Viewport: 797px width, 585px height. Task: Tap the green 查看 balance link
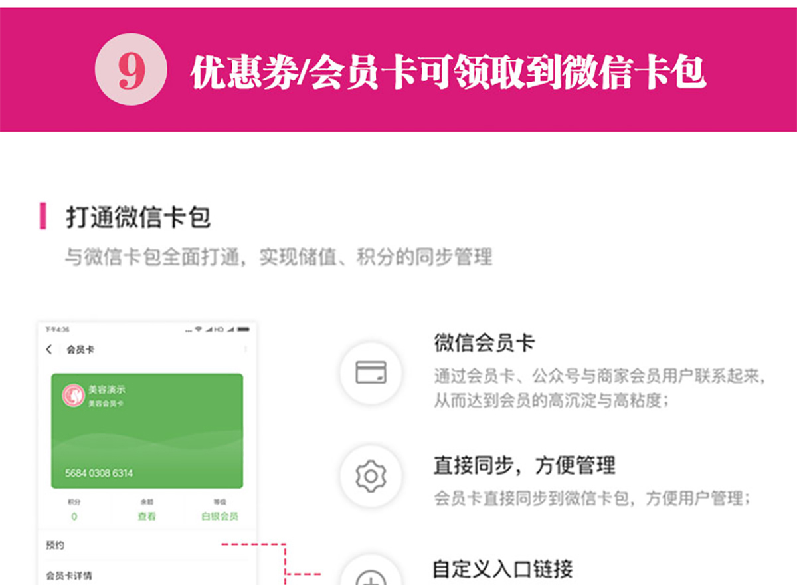pos(147,516)
